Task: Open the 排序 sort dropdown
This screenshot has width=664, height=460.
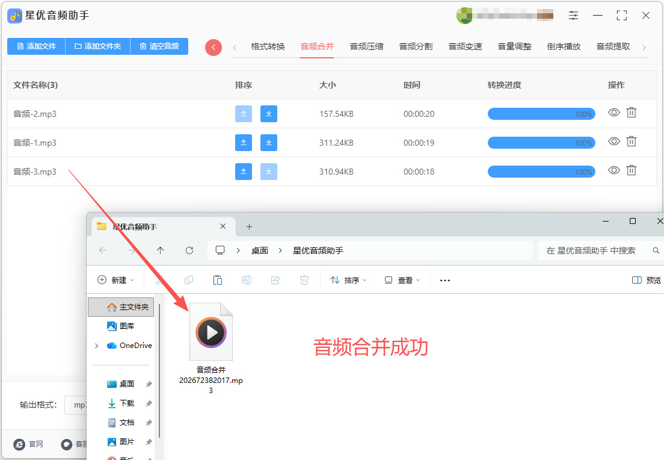Action: (348, 280)
